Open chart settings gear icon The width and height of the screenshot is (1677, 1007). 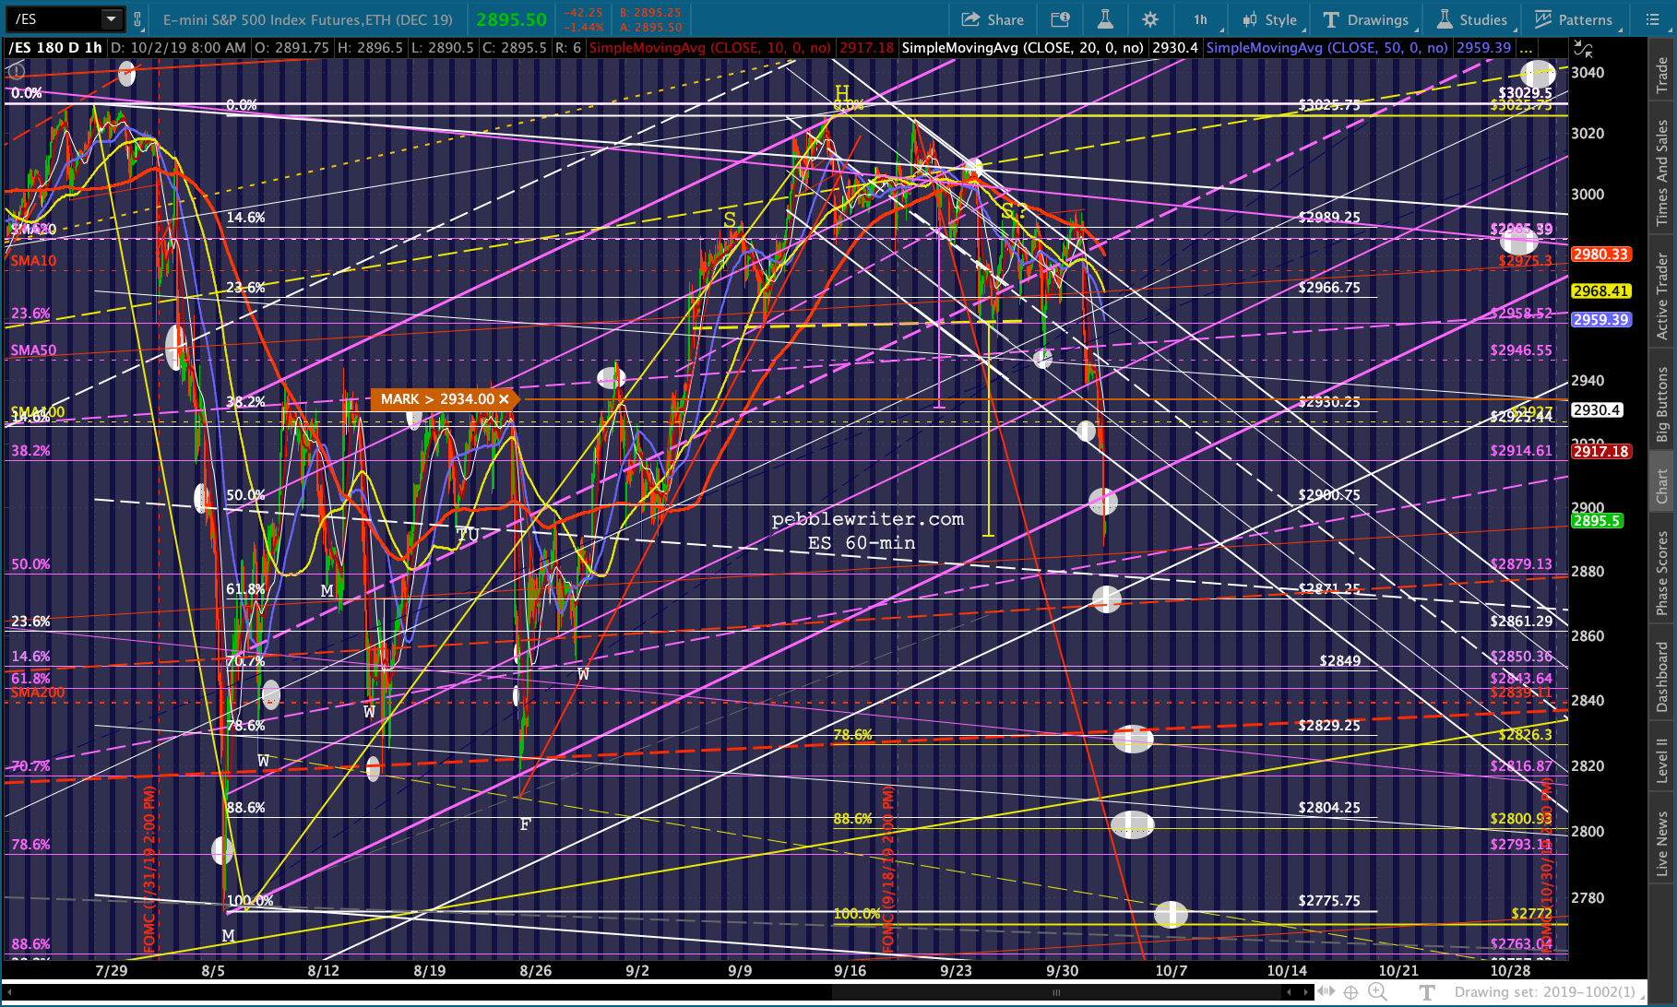pos(1149,19)
